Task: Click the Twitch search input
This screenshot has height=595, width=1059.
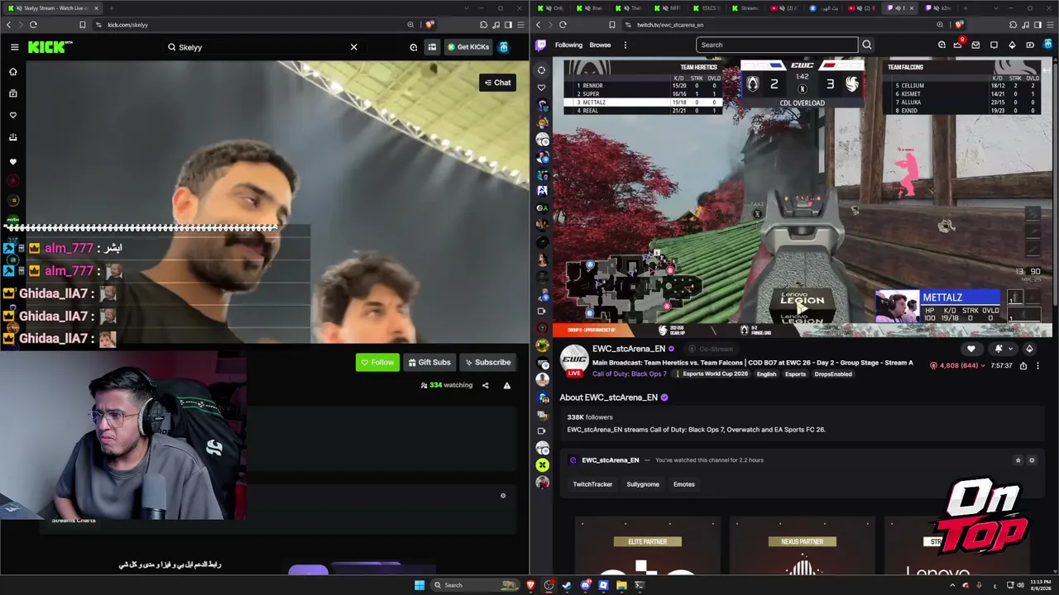Action: [x=777, y=45]
